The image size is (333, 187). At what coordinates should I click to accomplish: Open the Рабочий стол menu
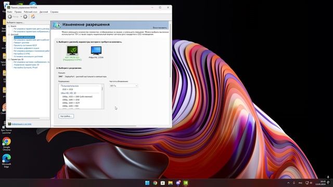tap(30, 12)
